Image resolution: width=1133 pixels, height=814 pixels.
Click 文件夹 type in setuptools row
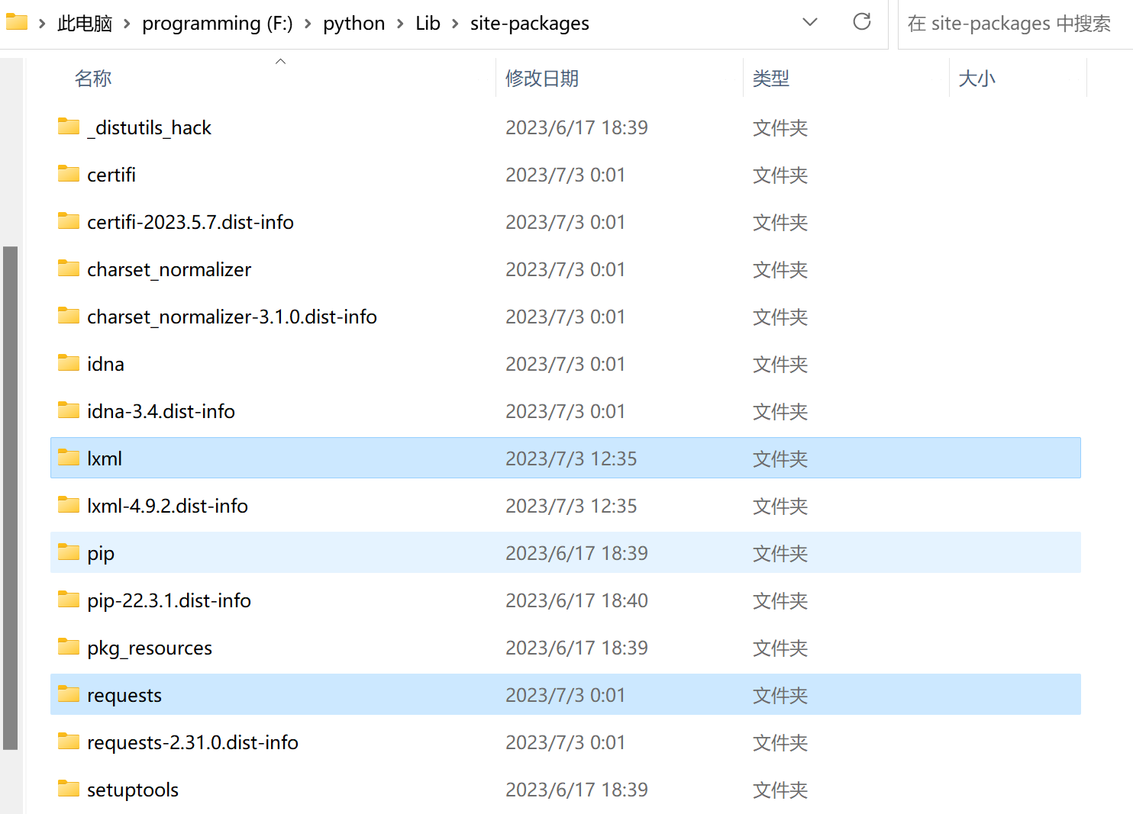click(x=780, y=790)
